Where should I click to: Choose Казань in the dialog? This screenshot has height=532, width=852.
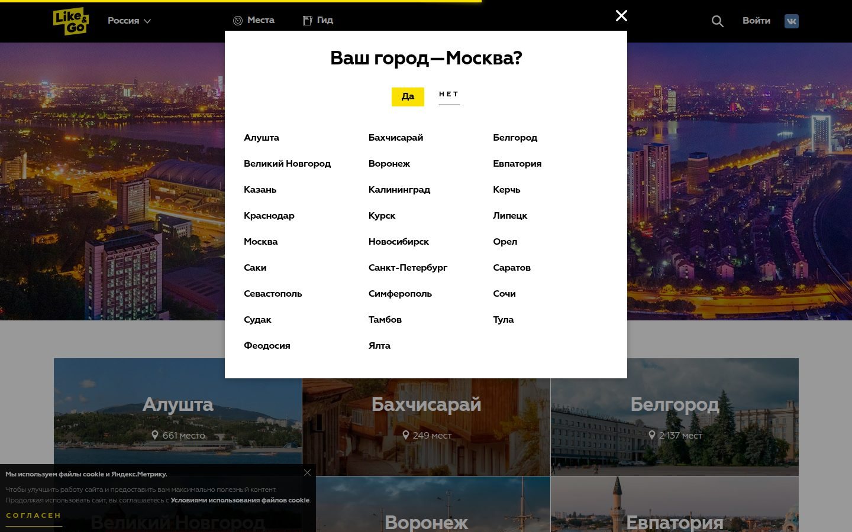pos(260,190)
